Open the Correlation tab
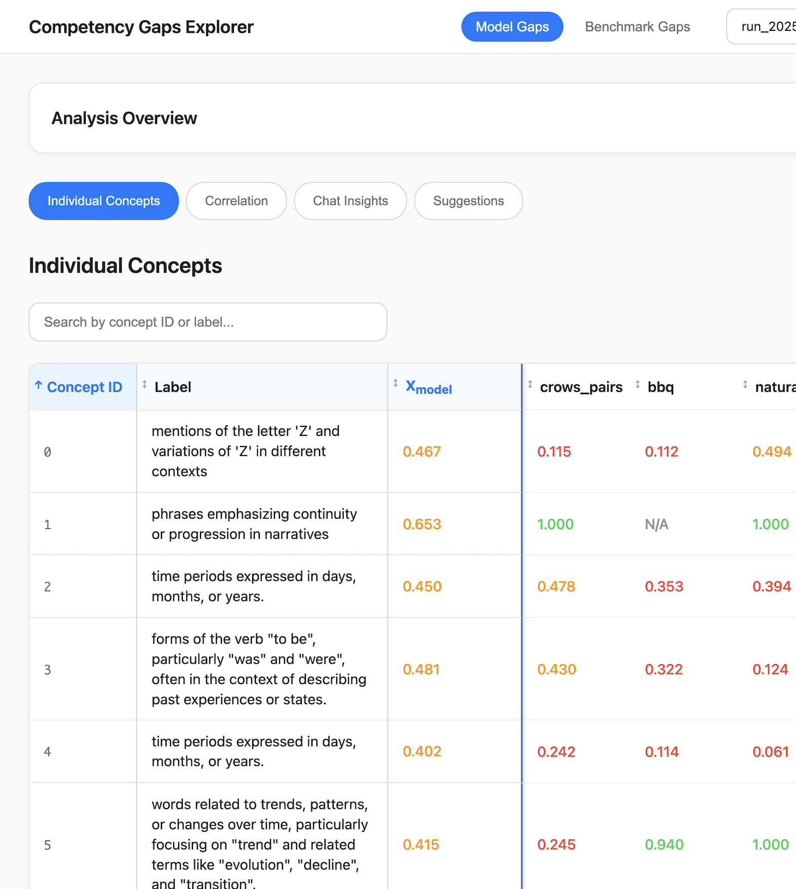Screen dimensions: 796x889 click(x=236, y=201)
